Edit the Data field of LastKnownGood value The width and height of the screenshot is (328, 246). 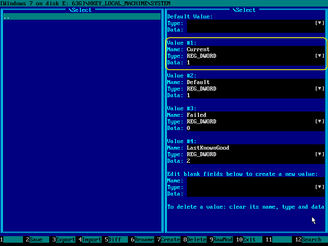255,161
